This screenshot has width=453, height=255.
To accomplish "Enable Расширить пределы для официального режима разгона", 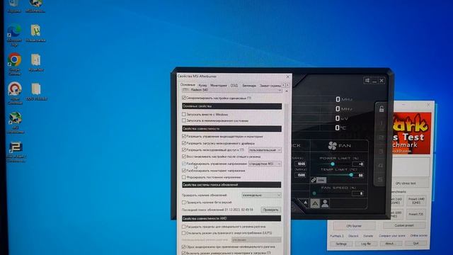I will (184, 227).
